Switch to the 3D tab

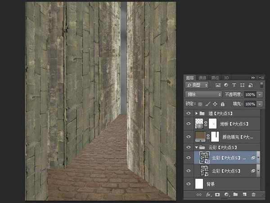(x=226, y=78)
